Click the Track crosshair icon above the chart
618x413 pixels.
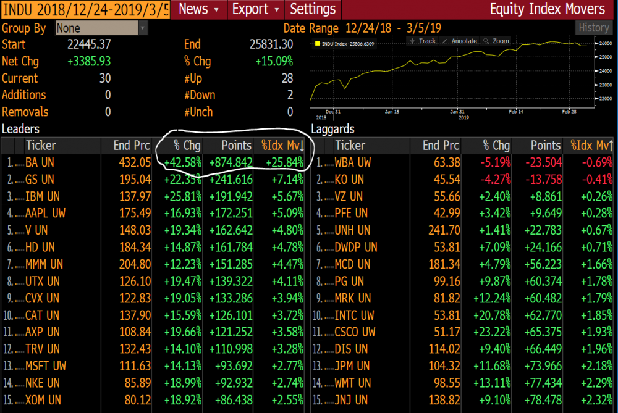[412, 41]
